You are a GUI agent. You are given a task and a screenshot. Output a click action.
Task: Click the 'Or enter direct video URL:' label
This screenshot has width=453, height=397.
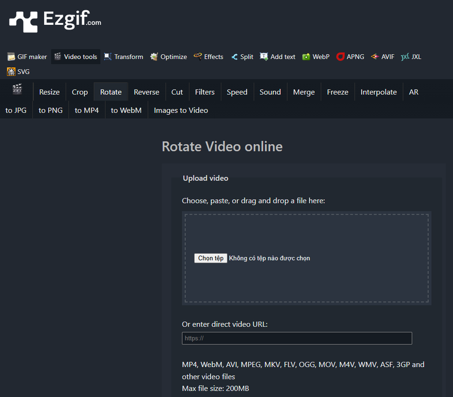(x=225, y=324)
